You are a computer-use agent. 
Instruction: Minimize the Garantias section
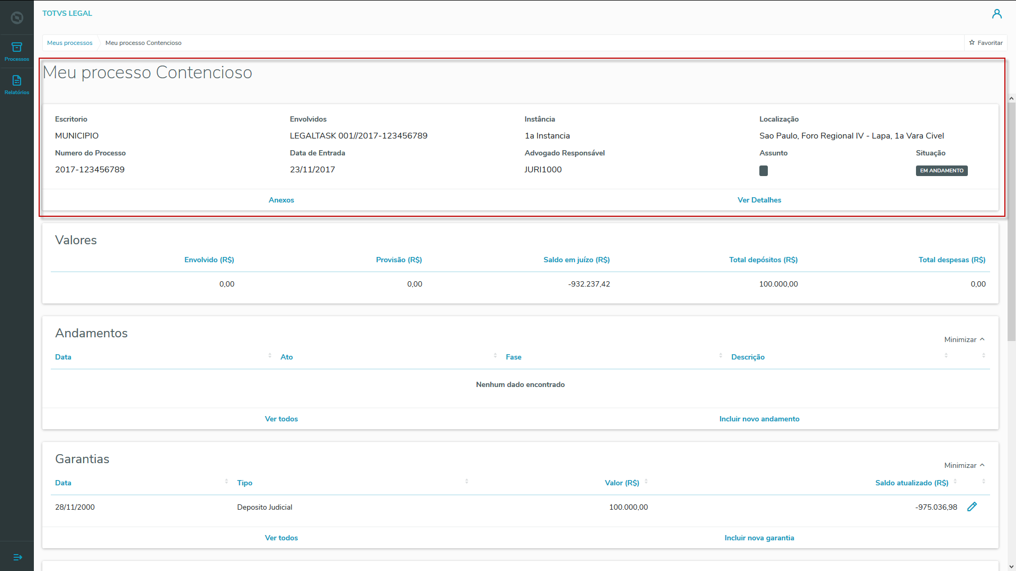(964, 465)
